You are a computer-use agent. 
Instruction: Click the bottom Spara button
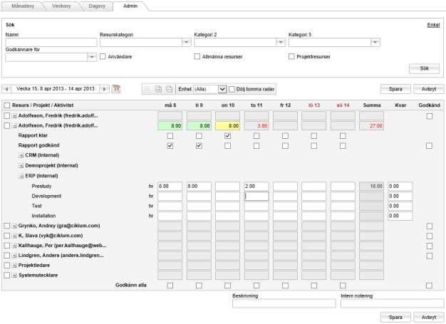395,317
